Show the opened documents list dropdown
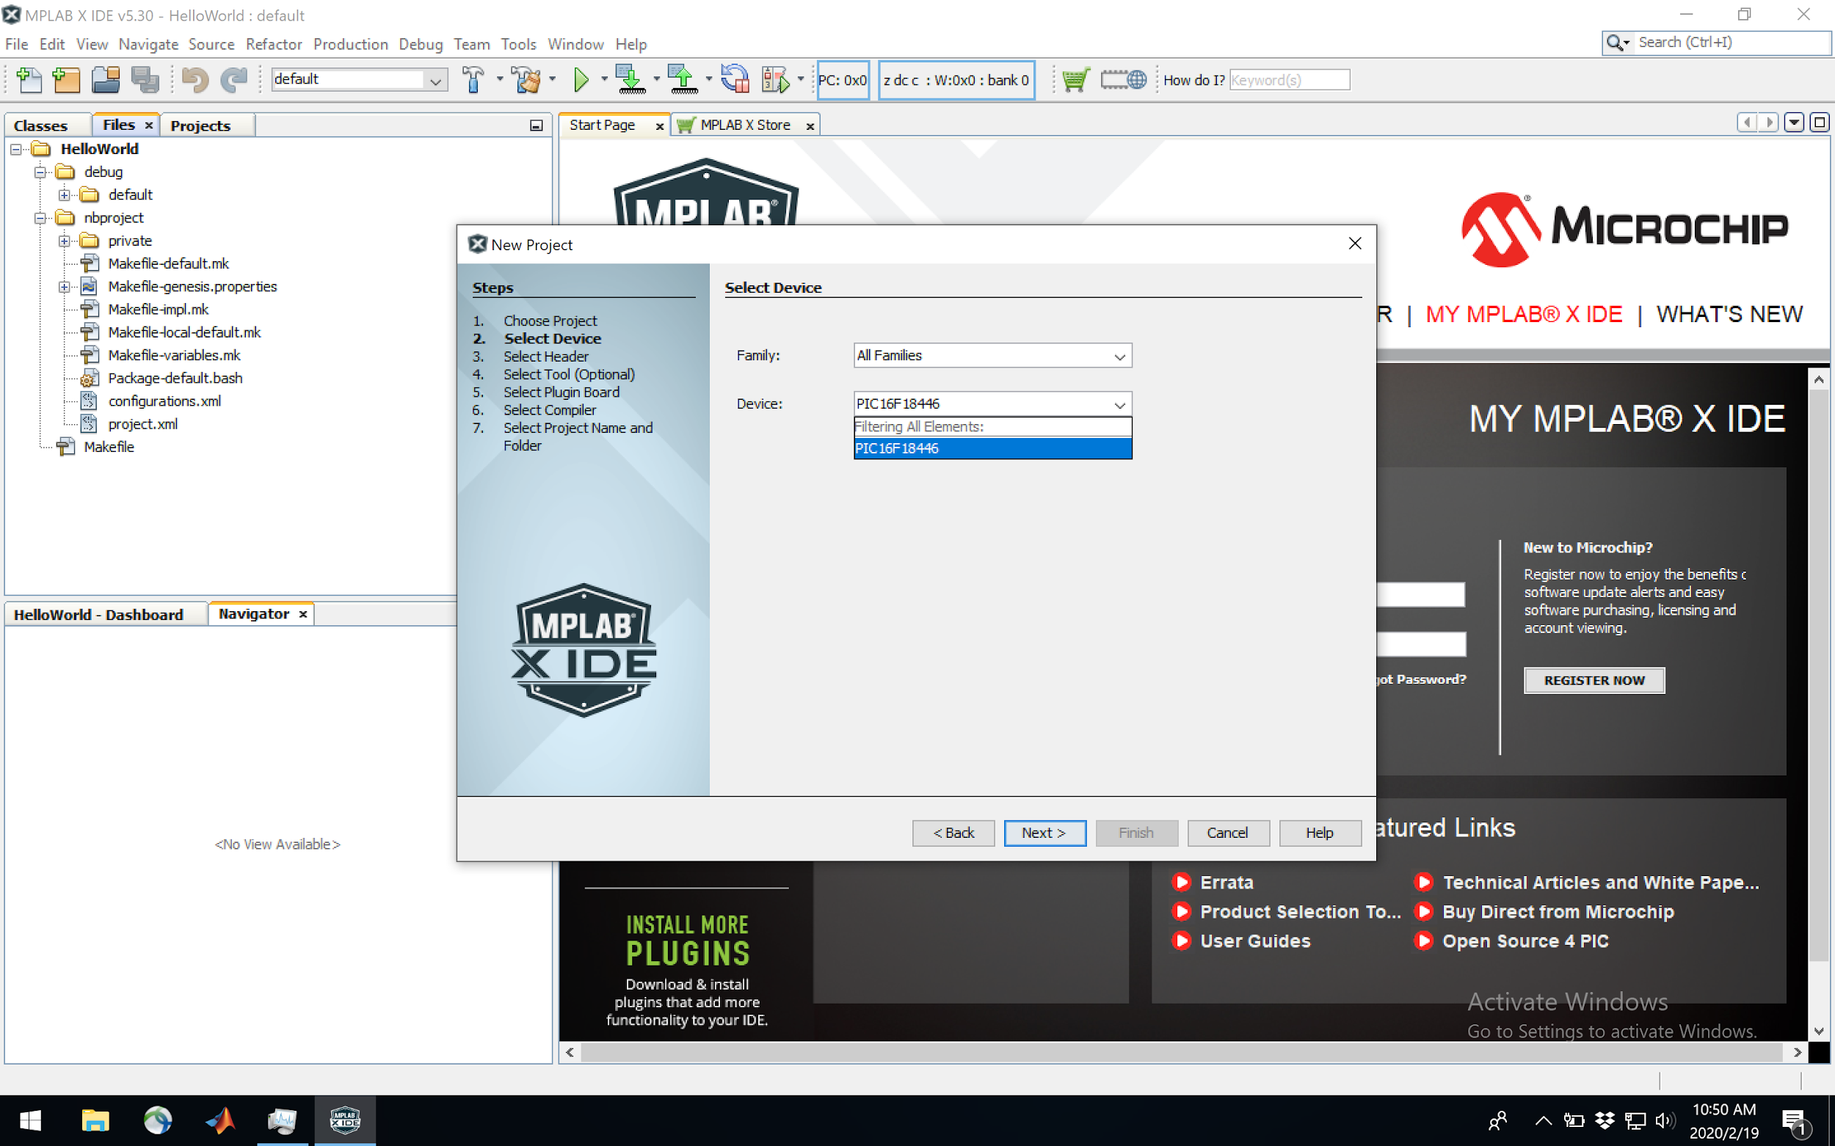The image size is (1835, 1146). coord(1794,122)
